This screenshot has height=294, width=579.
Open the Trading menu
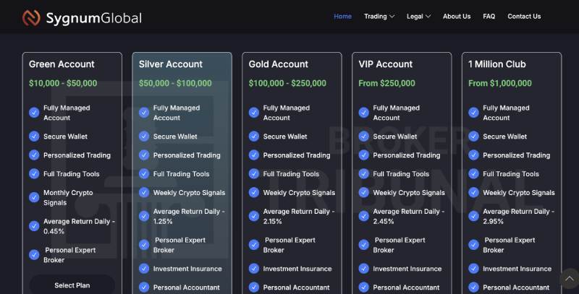pyautogui.click(x=376, y=17)
